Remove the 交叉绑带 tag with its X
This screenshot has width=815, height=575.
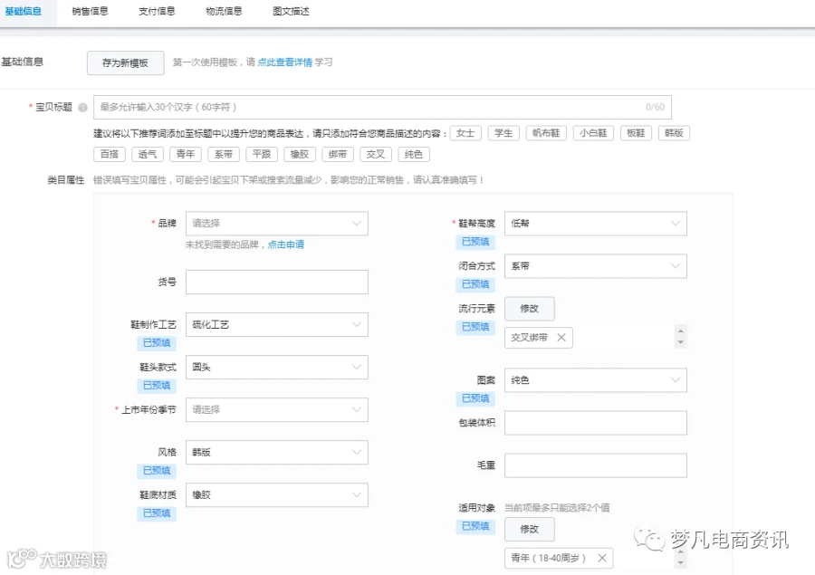click(561, 338)
